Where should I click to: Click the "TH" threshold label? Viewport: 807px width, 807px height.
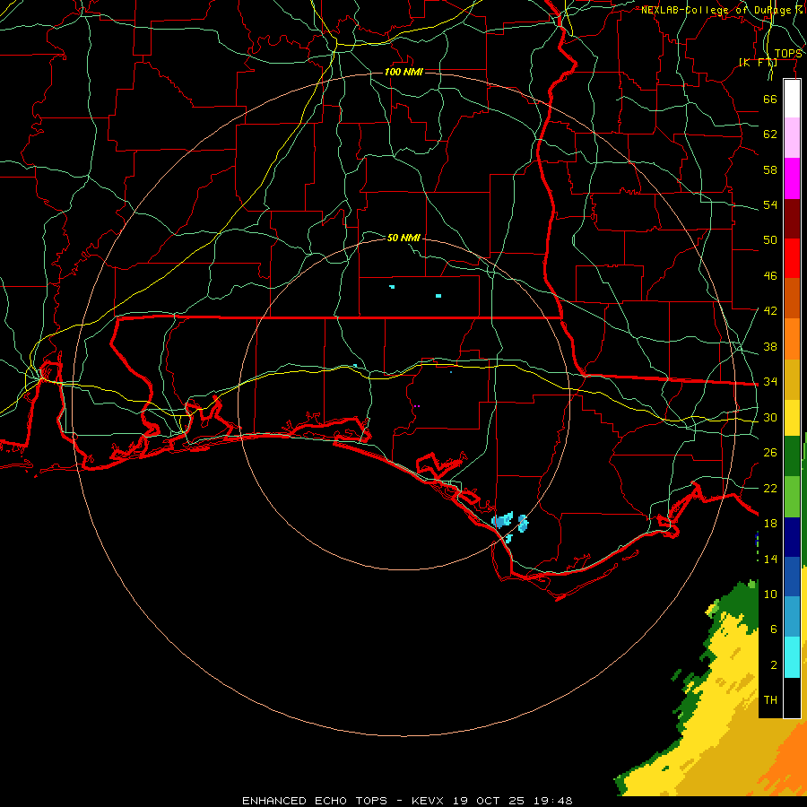coord(770,700)
